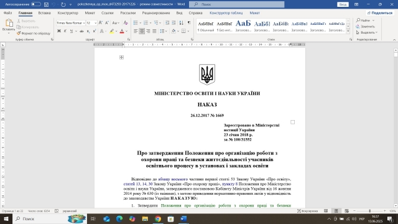
Task: Open File Explorer from the taskbar
Action: coord(145,218)
